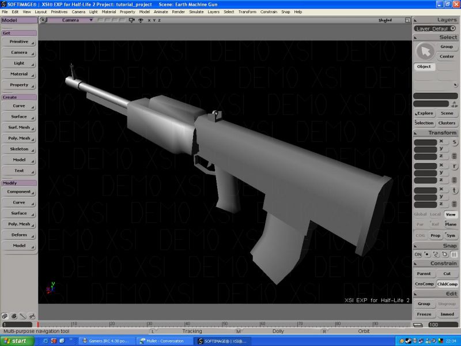Open the Camera view dropdown
This screenshot has height=346, width=461.
(70, 20)
